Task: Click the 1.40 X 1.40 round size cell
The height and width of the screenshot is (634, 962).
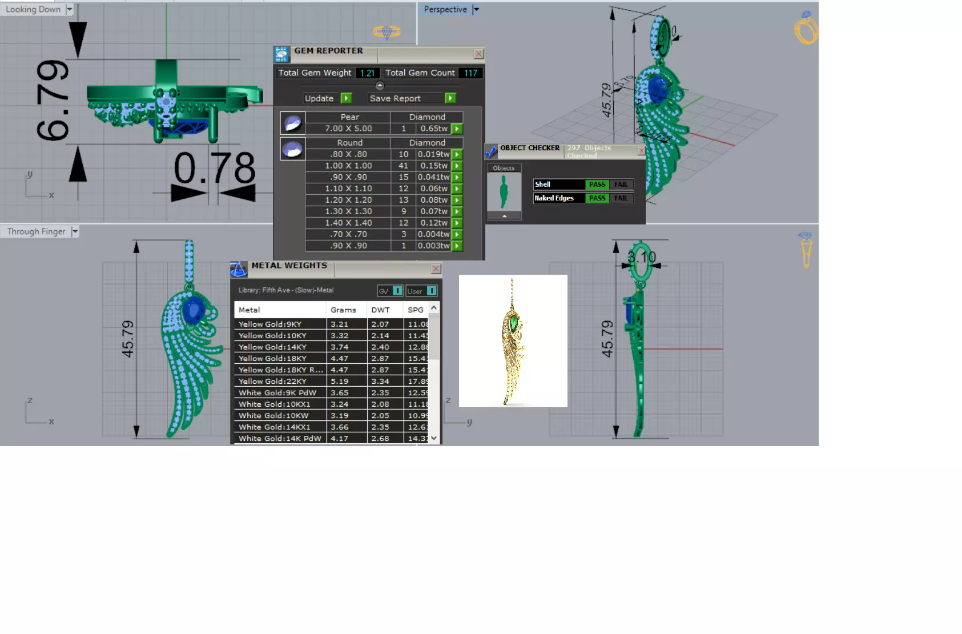Action: 348,223
